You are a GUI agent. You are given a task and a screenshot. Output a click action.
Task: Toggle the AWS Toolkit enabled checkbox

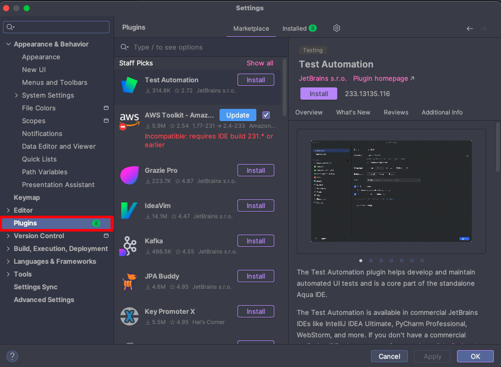click(266, 115)
